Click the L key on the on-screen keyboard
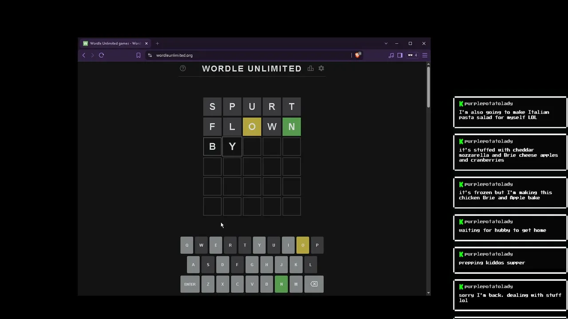The image size is (568, 319). (x=310, y=265)
